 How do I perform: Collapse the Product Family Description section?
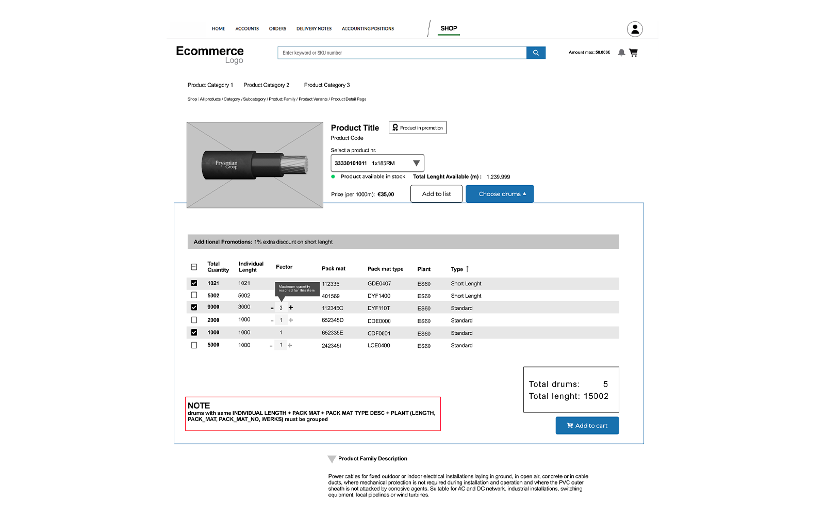[332, 459]
